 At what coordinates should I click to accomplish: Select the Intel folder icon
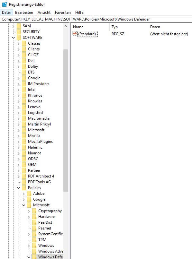click(x=24, y=90)
